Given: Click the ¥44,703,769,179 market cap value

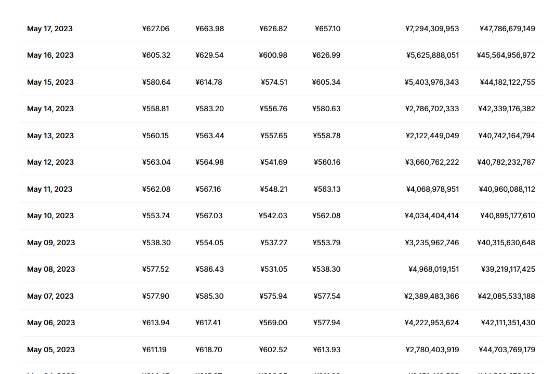Looking at the screenshot, I should 507,350.
